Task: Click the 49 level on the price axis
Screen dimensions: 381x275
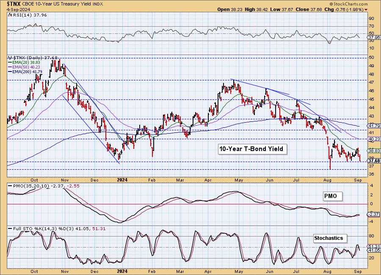Action: (x=372, y=66)
